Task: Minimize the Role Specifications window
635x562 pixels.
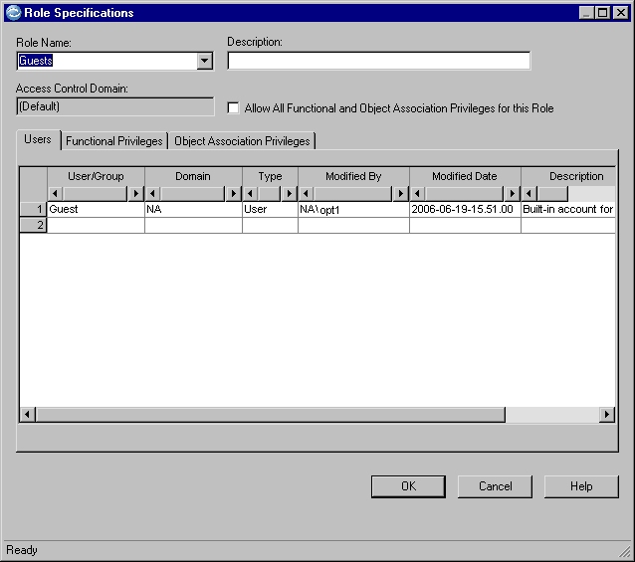Action: pos(586,13)
